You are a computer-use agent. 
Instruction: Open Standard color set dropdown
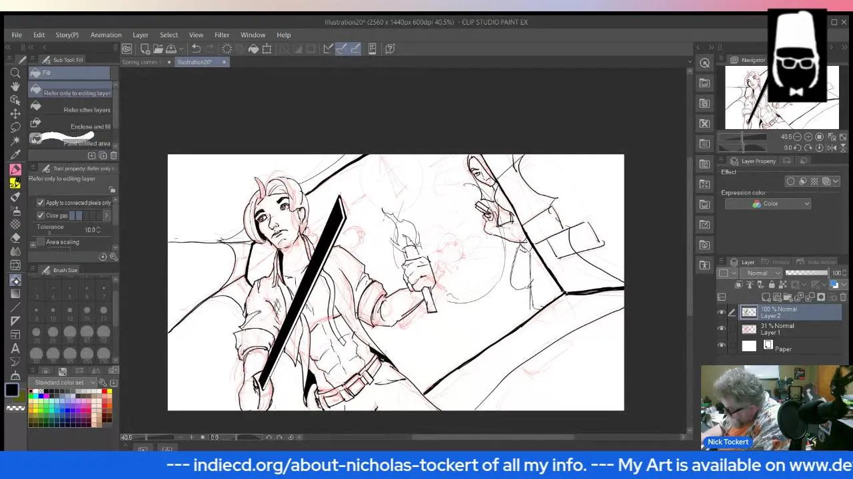point(63,383)
